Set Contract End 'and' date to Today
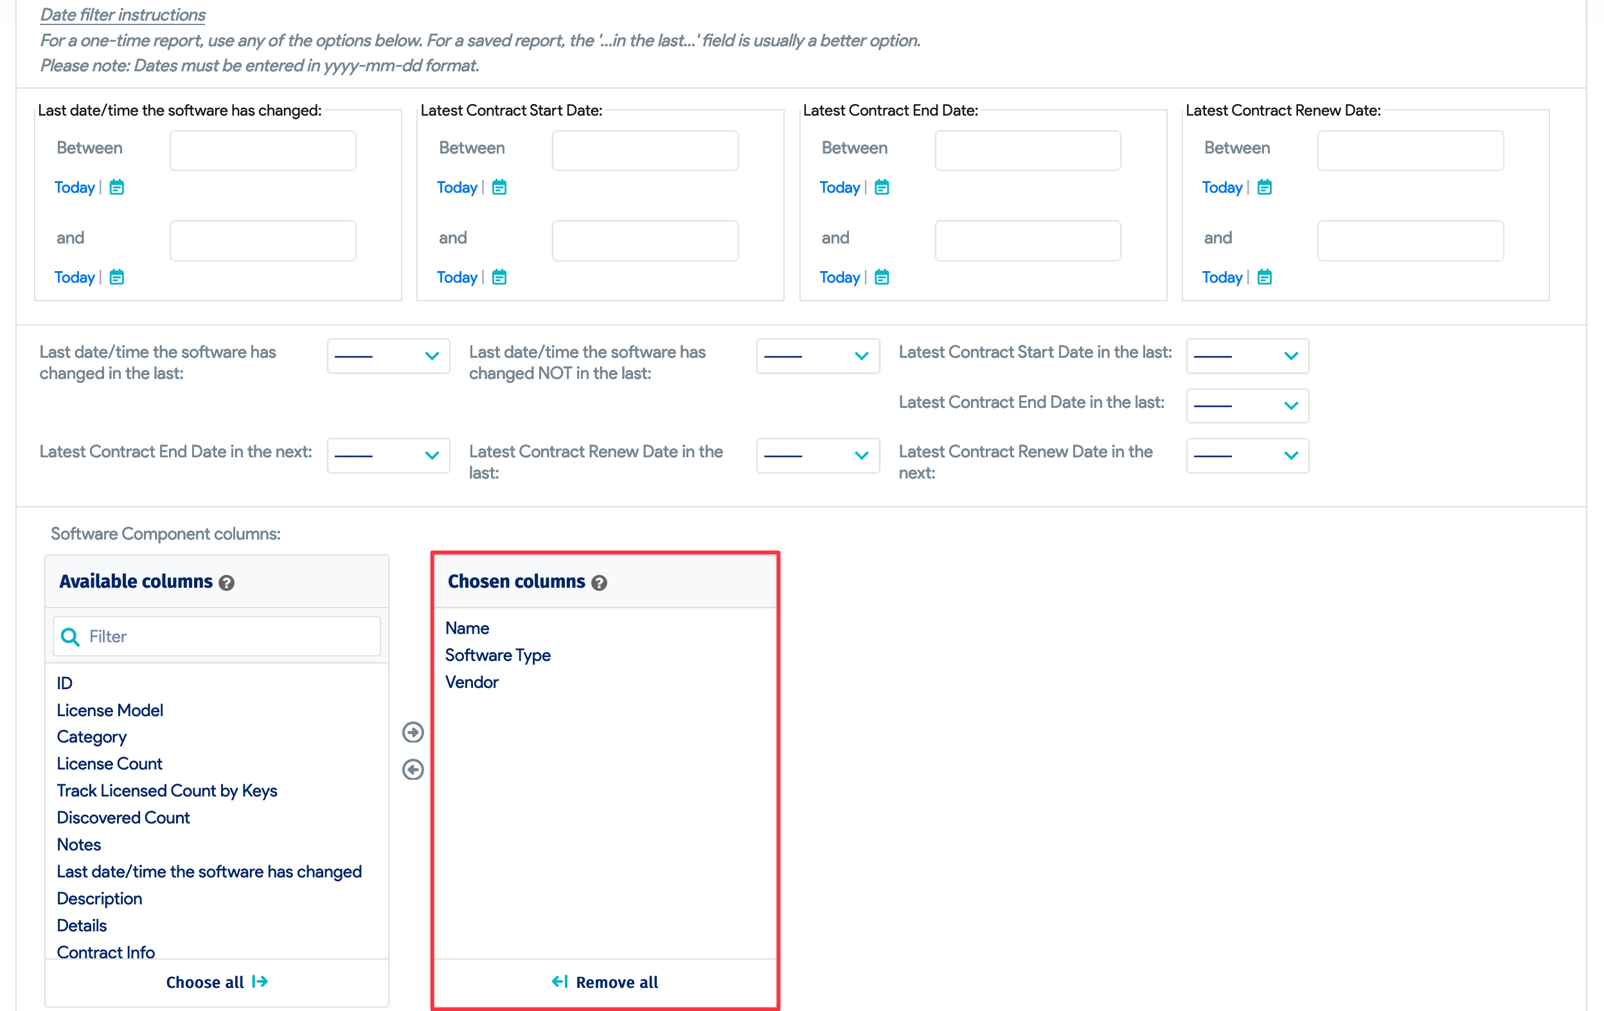The image size is (1604, 1011). 839,277
